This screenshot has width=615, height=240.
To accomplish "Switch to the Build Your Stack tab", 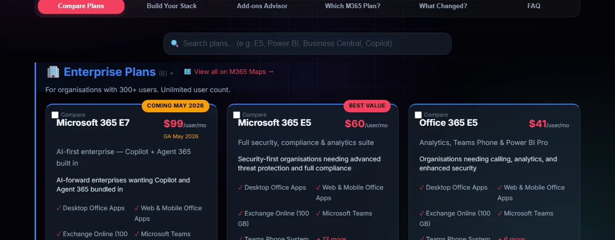I will pyautogui.click(x=172, y=6).
